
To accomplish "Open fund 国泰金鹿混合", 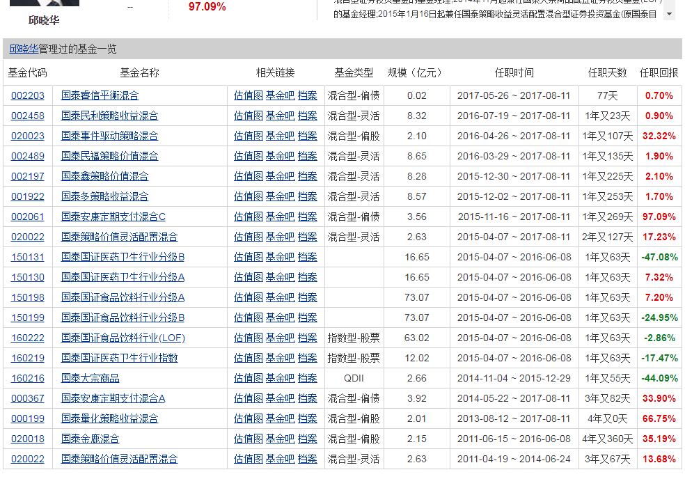I will [x=90, y=439].
